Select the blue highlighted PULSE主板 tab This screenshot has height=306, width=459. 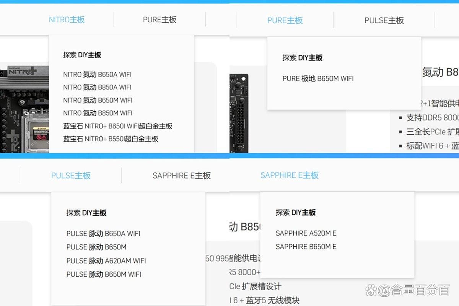(x=71, y=176)
